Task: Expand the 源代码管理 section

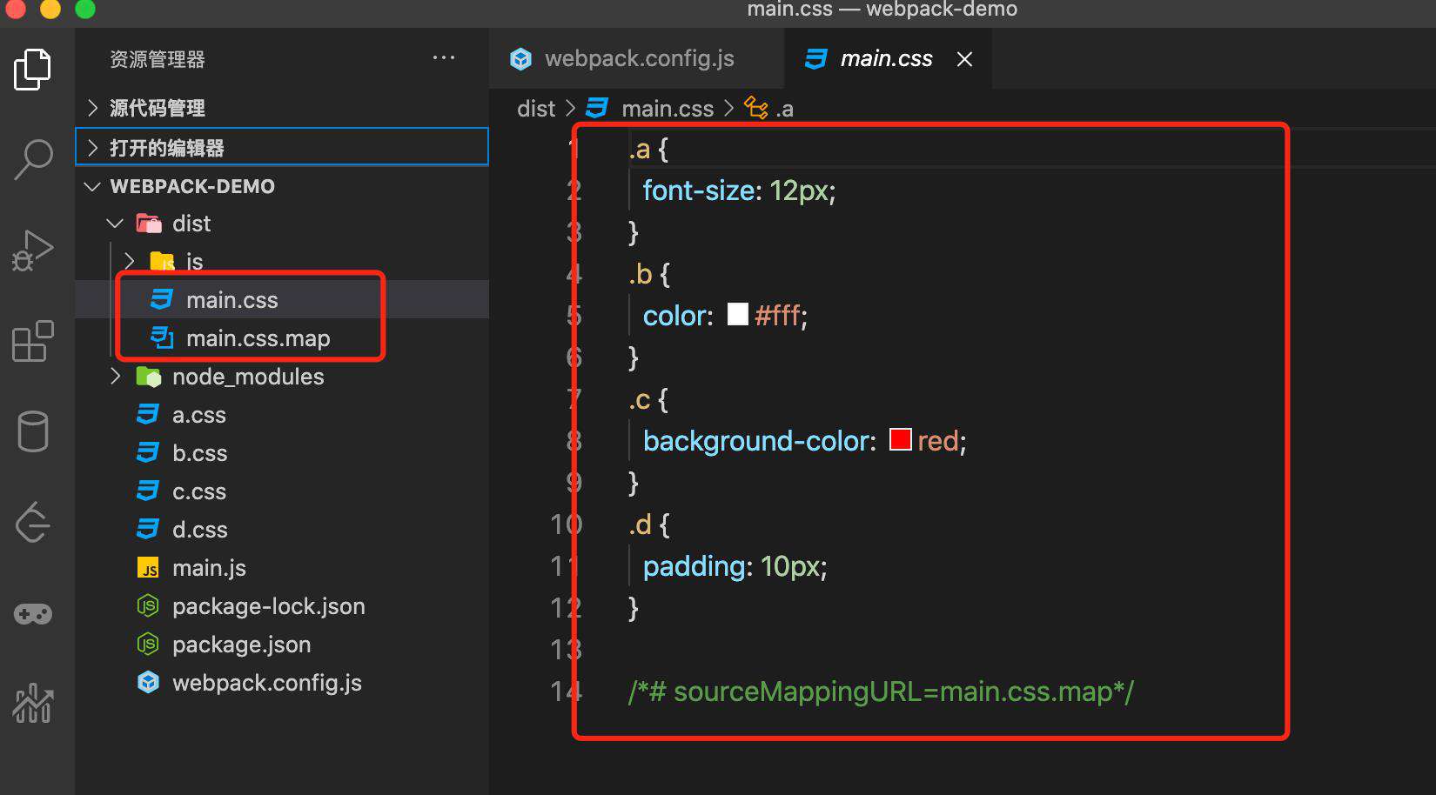Action: pyautogui.click(x=282, y=108)
